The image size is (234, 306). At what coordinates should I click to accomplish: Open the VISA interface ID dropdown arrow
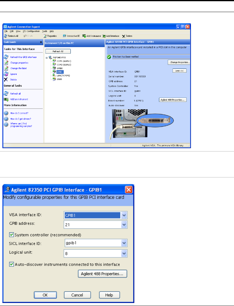124,215
